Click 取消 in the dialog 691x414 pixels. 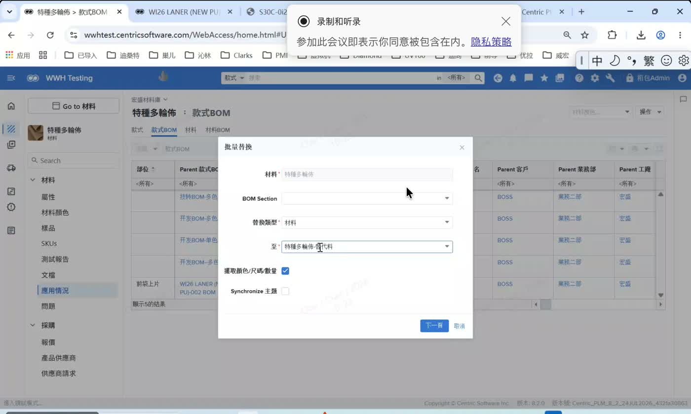(460, 326)
